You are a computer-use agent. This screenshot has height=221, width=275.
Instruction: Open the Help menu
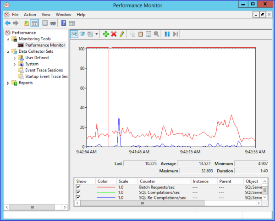(x=81, y=15)
